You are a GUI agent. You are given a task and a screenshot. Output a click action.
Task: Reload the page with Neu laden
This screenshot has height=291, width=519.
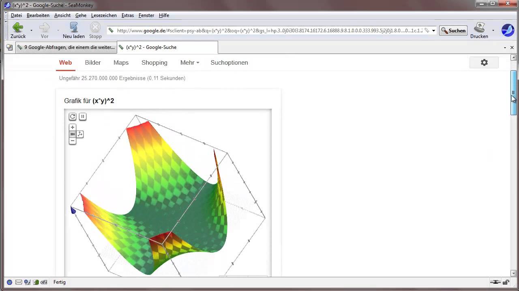point(74,30)
